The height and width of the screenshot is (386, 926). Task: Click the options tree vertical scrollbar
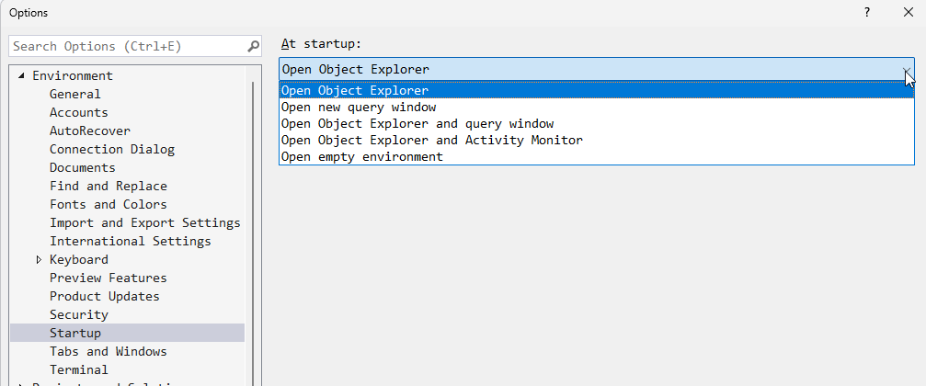[x=254, y=230]
